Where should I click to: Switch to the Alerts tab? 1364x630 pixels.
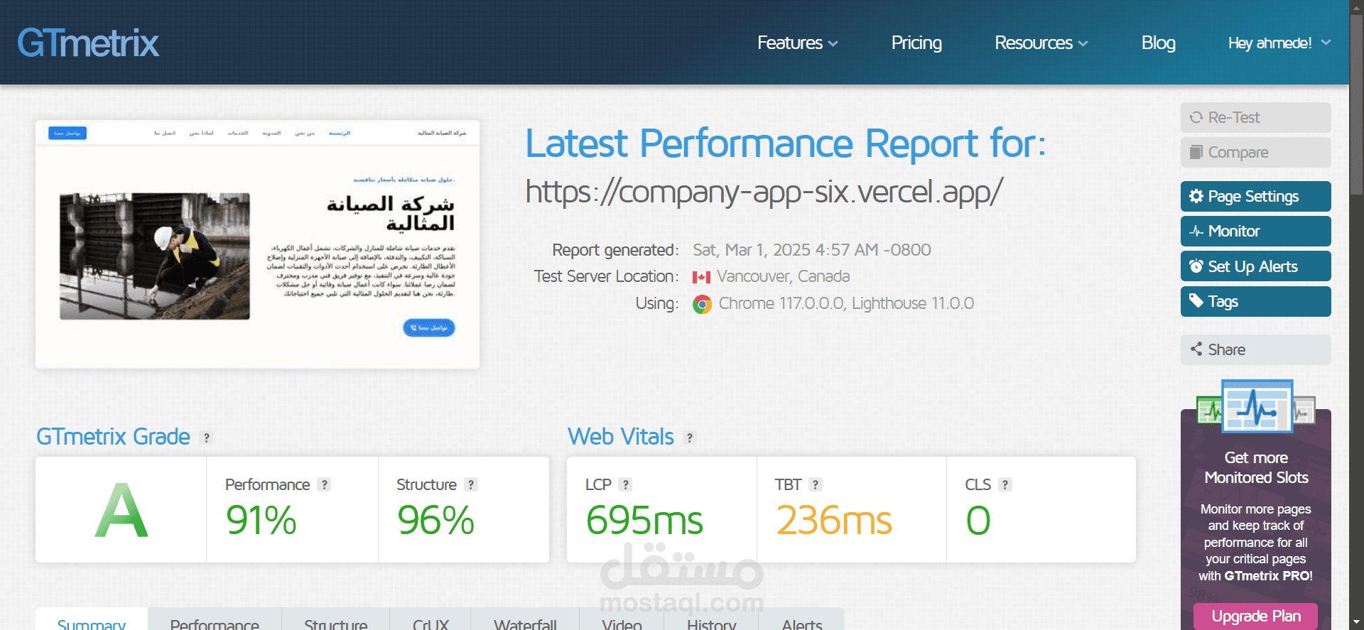coord(801,620)
